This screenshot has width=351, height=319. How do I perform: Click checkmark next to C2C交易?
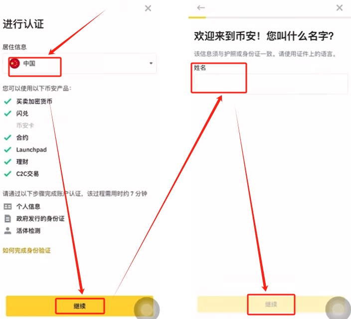click(7, 174)
